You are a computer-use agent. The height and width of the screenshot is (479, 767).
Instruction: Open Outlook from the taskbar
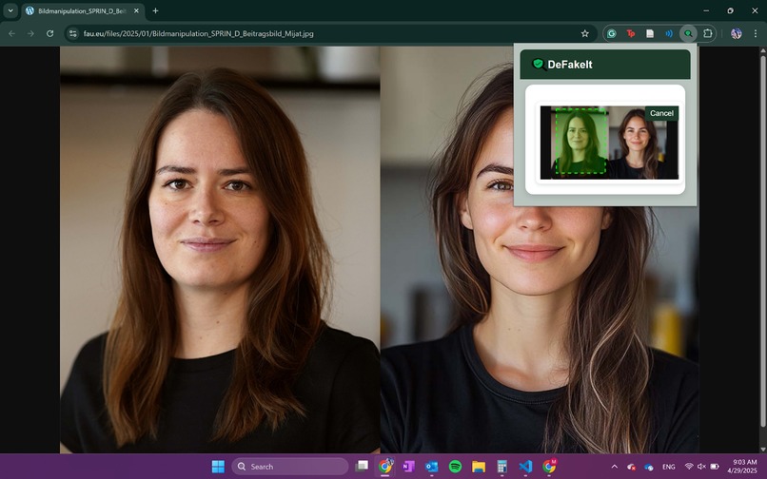coord(432,467)
